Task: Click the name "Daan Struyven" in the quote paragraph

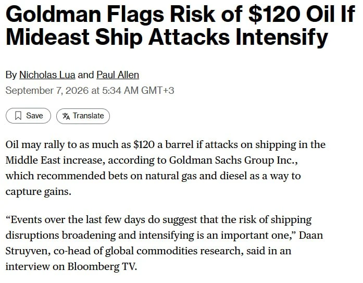Action: coord(165,243)
